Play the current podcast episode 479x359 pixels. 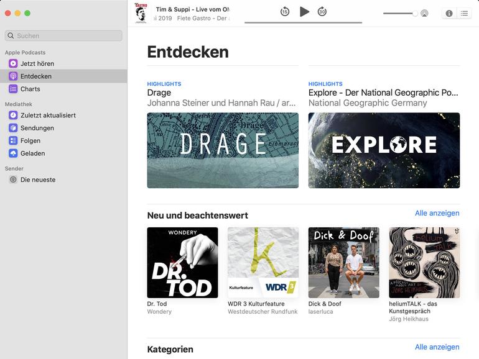click(304, 12)
